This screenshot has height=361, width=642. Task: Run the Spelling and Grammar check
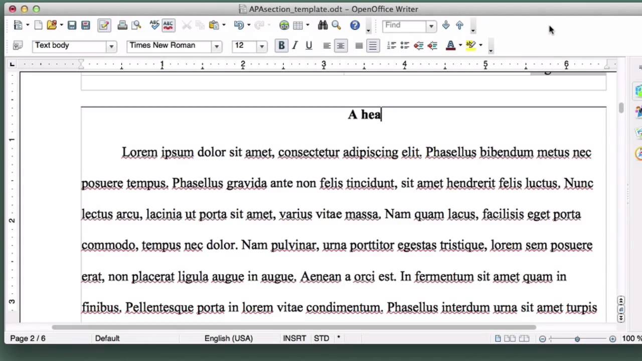154,25
